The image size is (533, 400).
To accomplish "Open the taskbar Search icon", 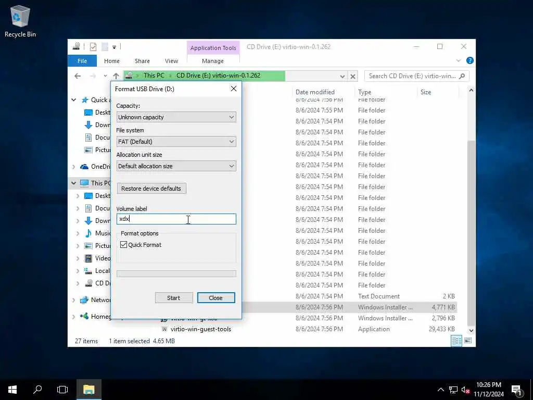I will (37, 390).
